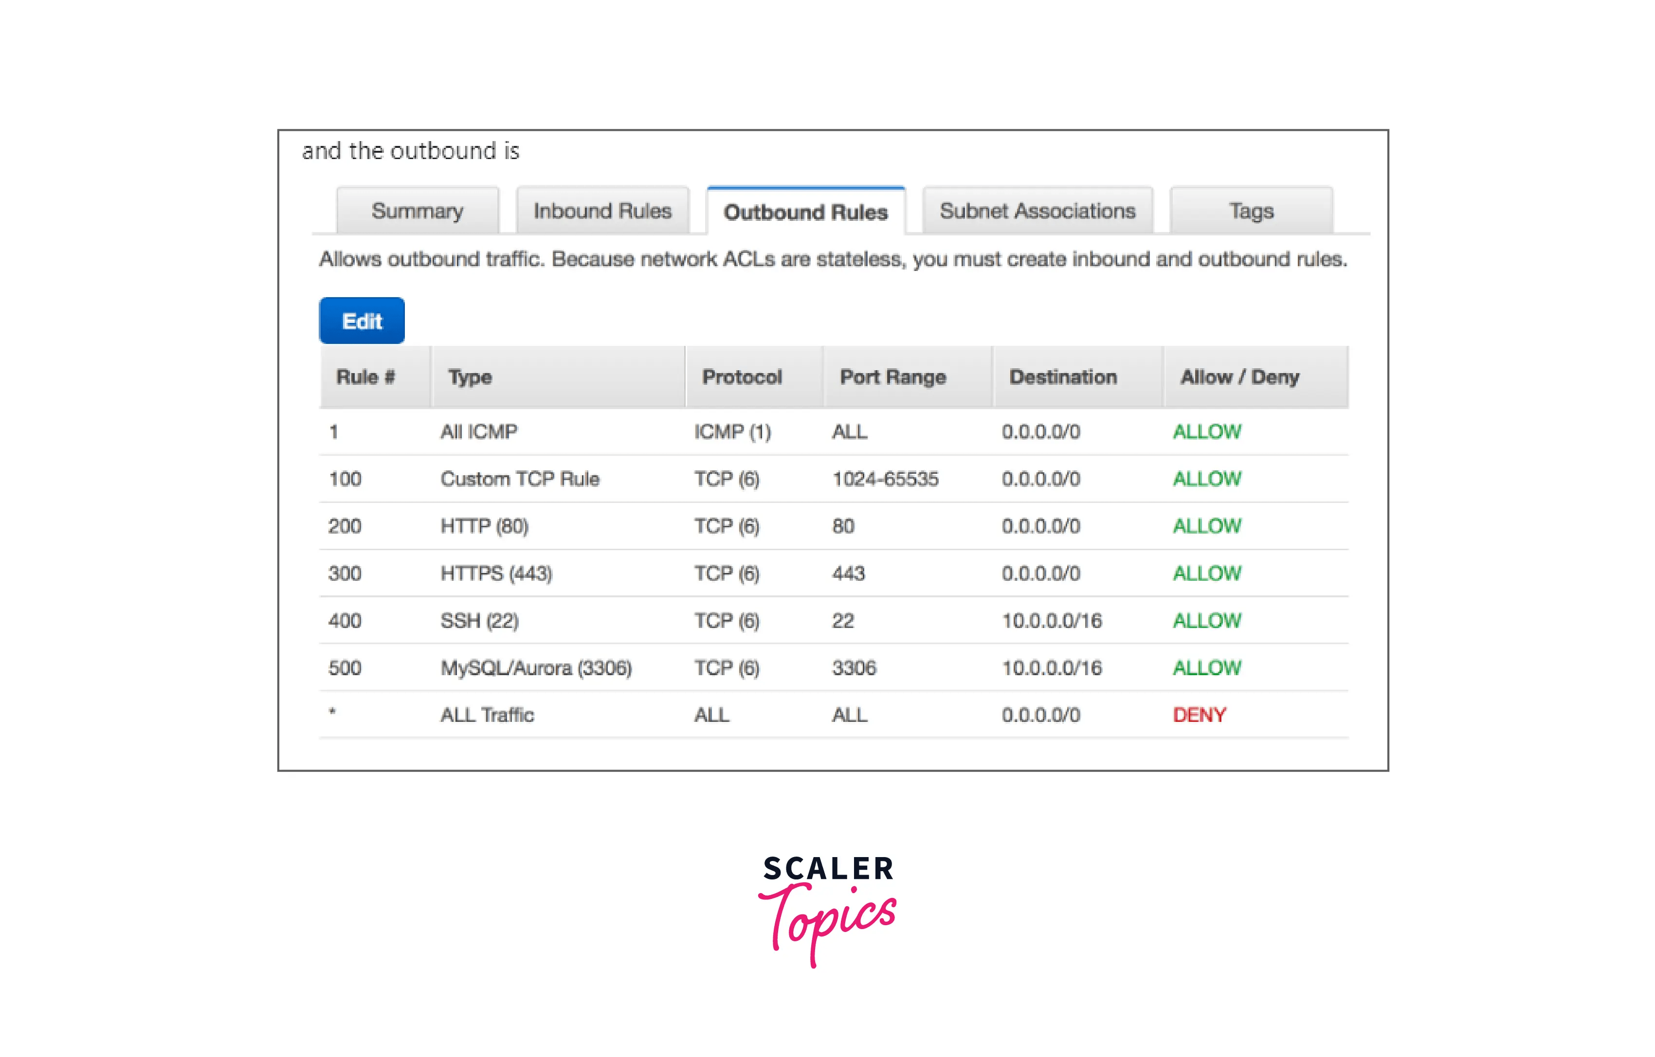The width and height of the screenshot is (1655, 1057).
Task: Select the HTTPS (443) rule row
Action: [496, 573]
